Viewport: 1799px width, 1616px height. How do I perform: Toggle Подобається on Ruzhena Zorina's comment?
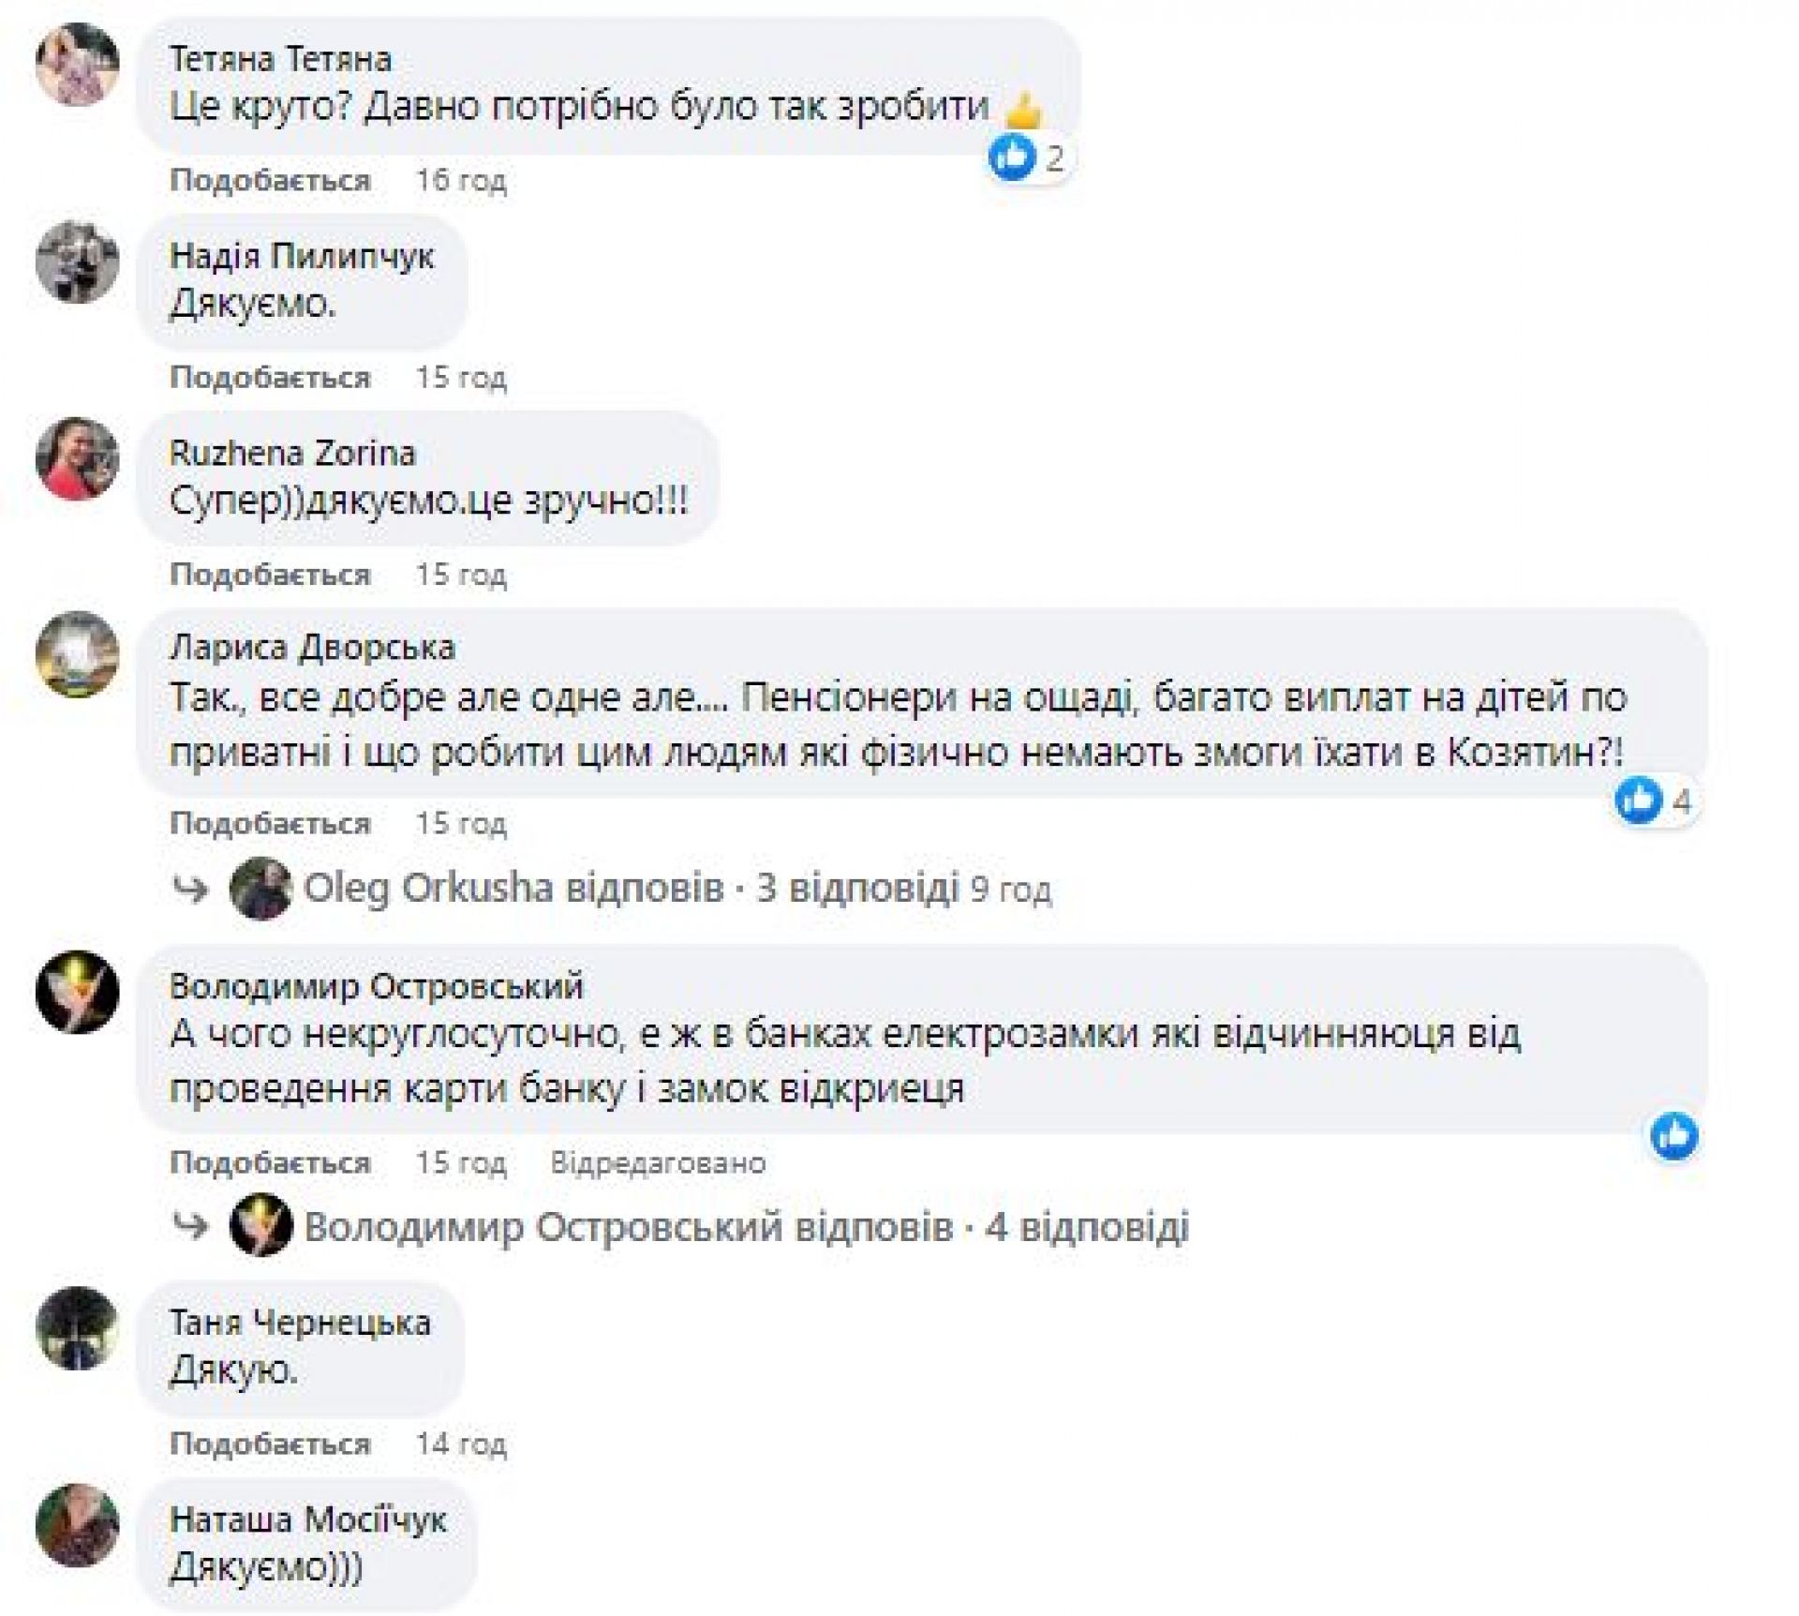tap(270, 574)
